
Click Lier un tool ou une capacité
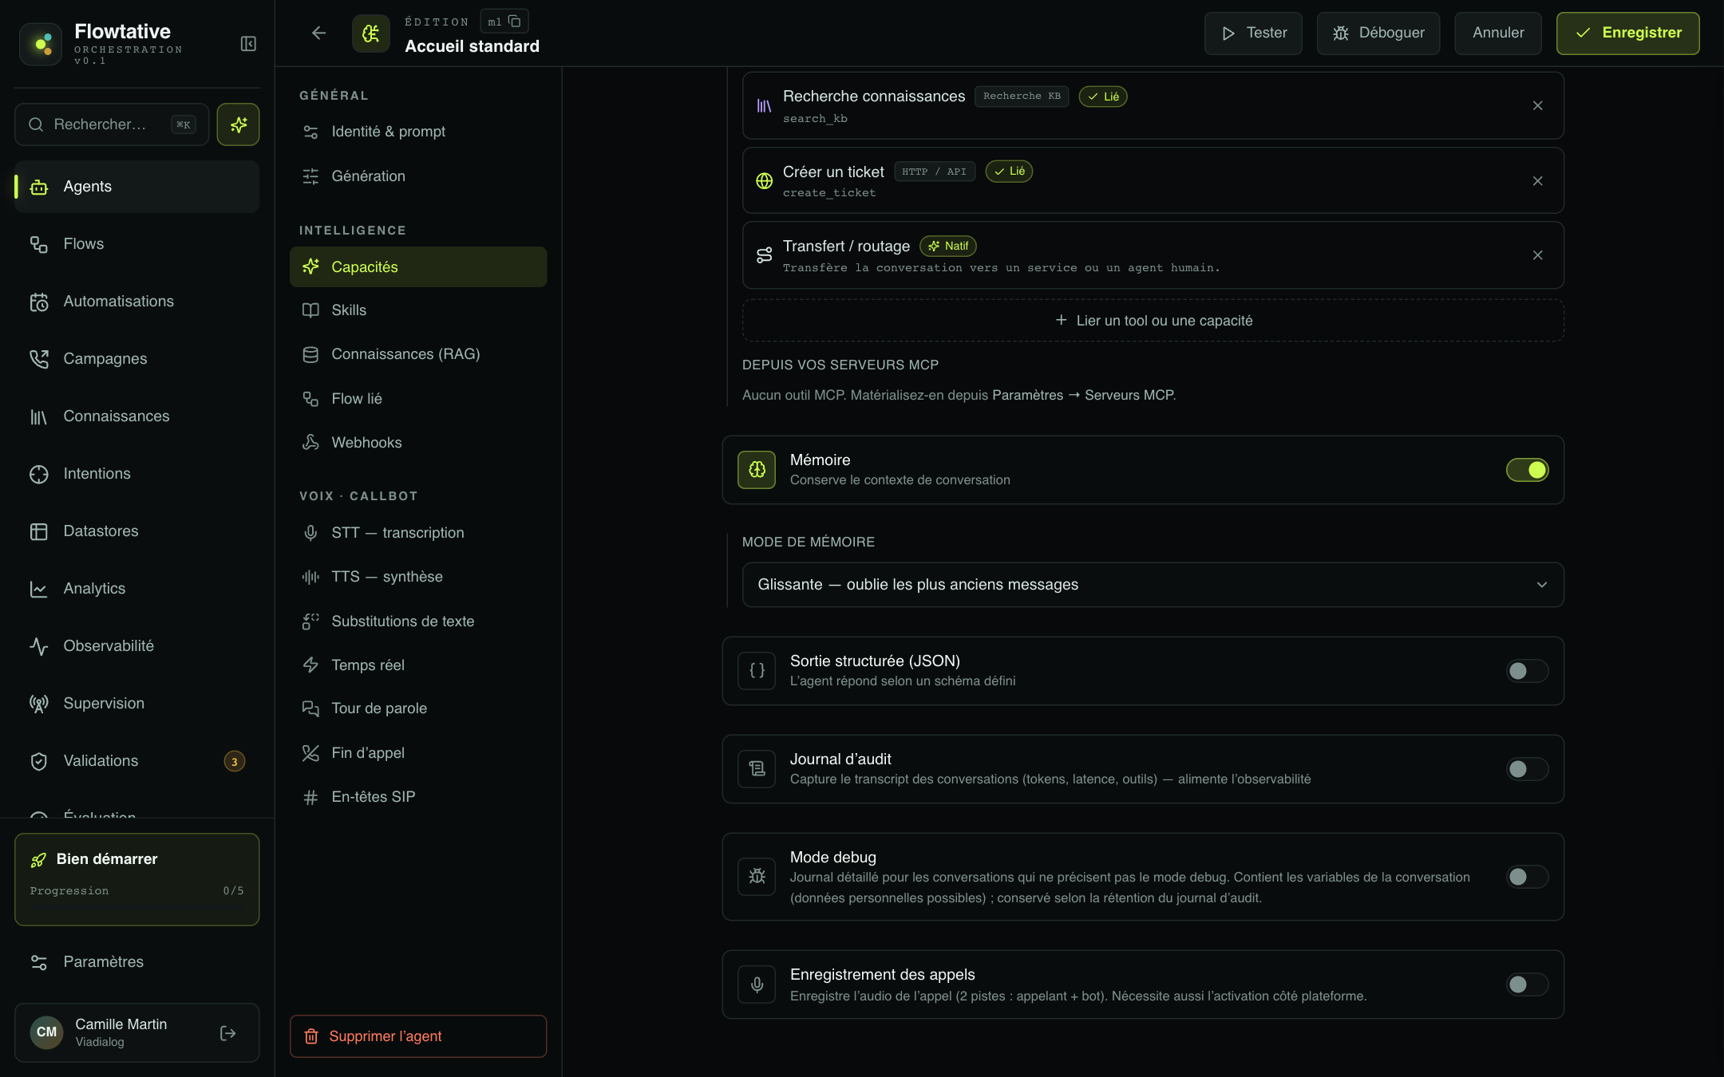tap(1153, 321)
